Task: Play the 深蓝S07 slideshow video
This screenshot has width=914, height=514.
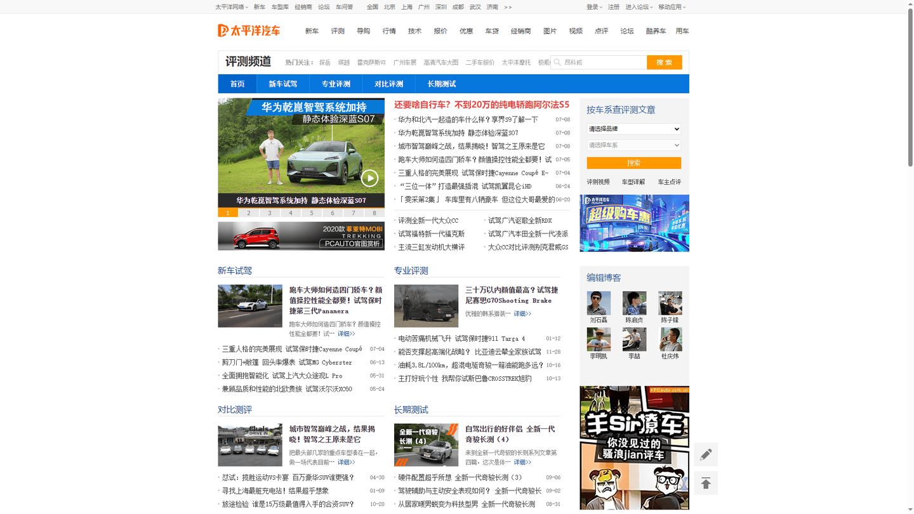Action: (x=369, y=178)
